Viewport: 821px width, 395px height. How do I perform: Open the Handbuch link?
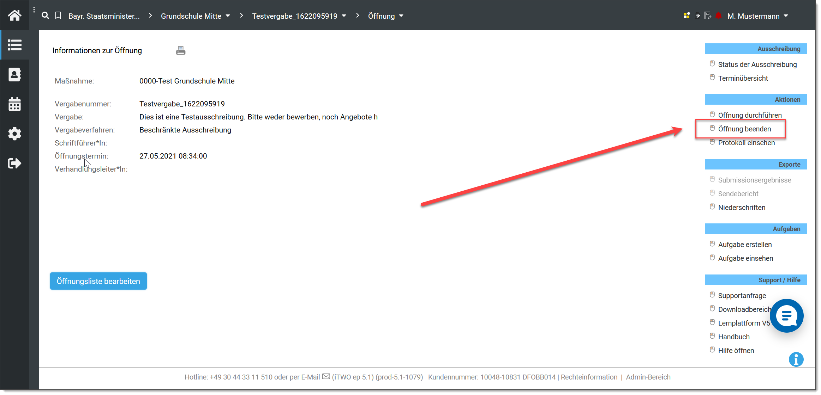point(734,337)
